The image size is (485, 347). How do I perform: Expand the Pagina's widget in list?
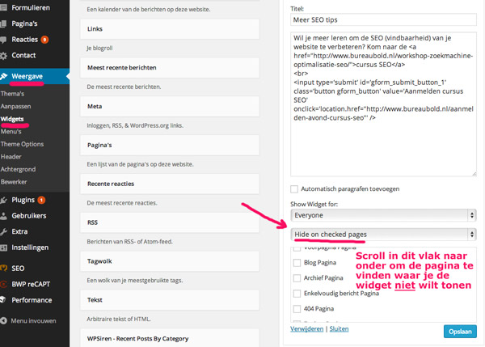pos(170,145)
